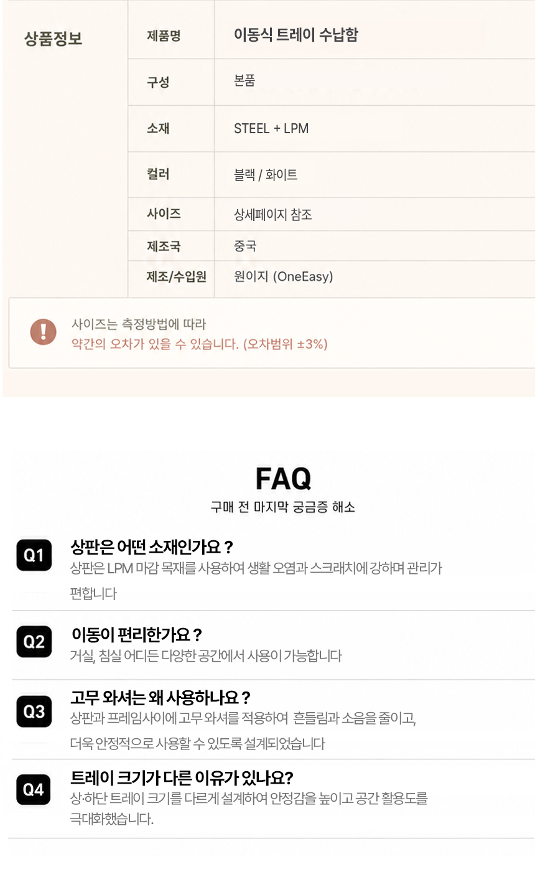Click the subtitle 구매 전 마지막 궁금증 해소

pyautogui.click(x=283, y=507)
